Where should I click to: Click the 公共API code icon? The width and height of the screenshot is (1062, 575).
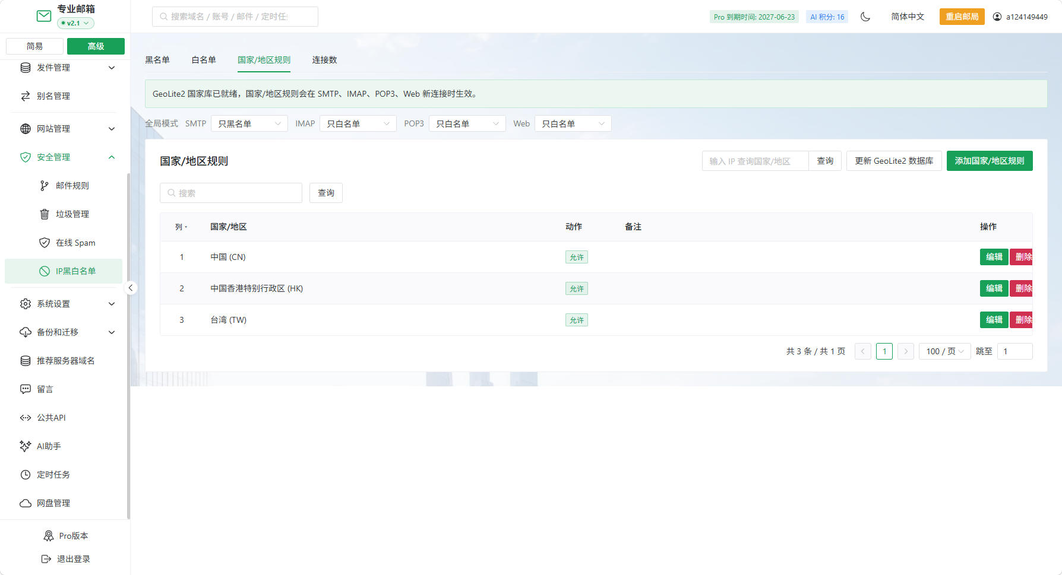coord(26,418)
